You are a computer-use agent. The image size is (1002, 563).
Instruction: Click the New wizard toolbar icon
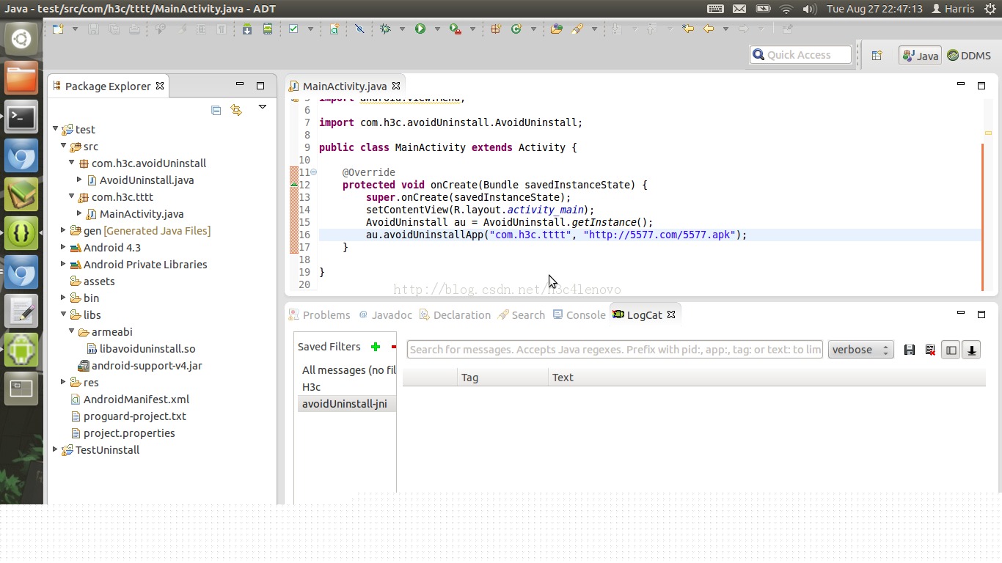(x=58, y=29)
